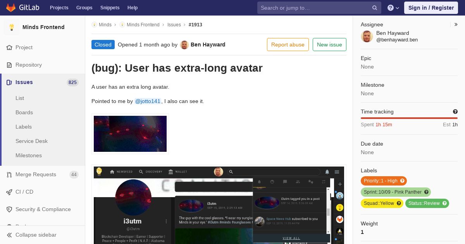Click the CI / CD rocket icon
Screen dimensions: 465x244
pyautogui.click(x=9, y=192)
